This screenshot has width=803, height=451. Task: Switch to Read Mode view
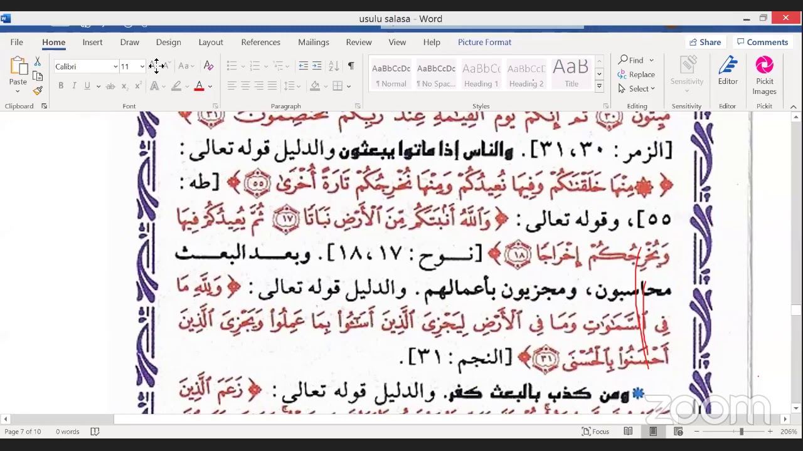point(628,432)
